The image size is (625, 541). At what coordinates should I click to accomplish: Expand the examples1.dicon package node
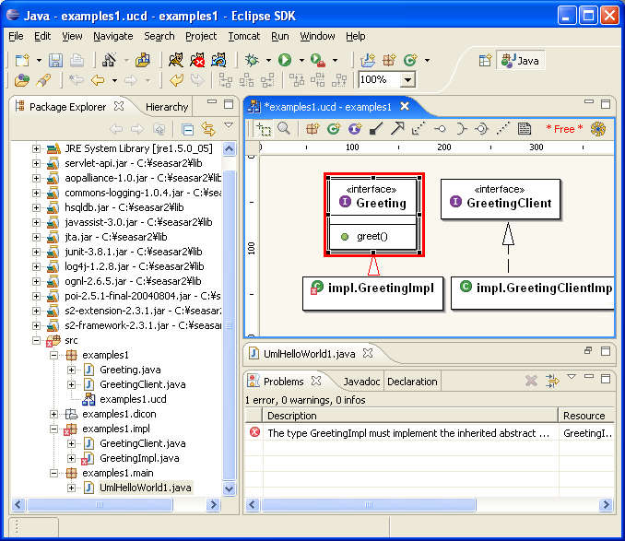(x=55, y=414)
